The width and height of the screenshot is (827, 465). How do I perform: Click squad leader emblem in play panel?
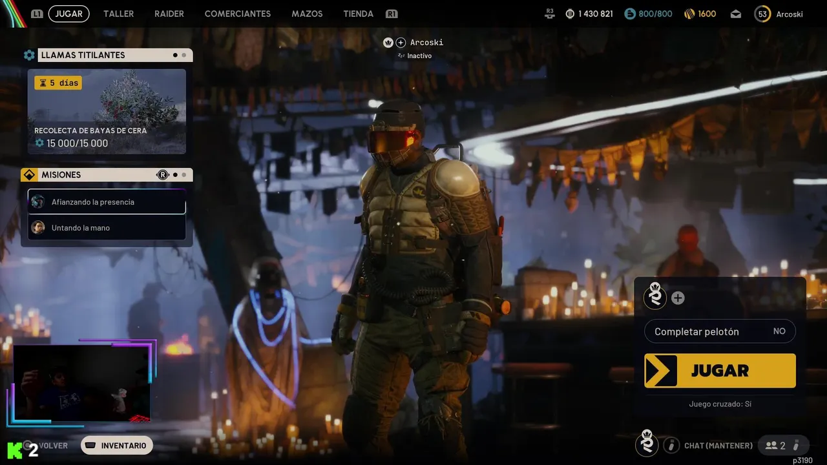[655, 296]
